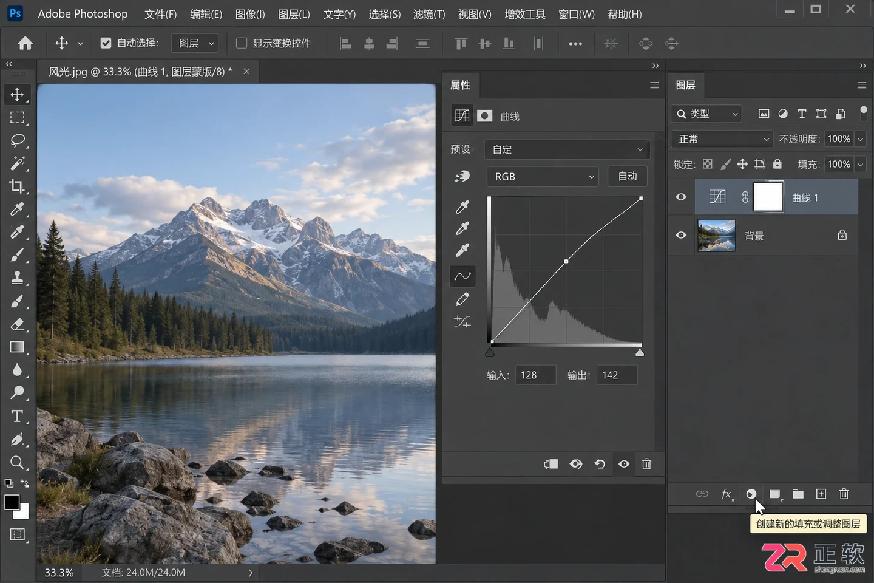Open the 图层(L) menu

(x=294, y=14)
